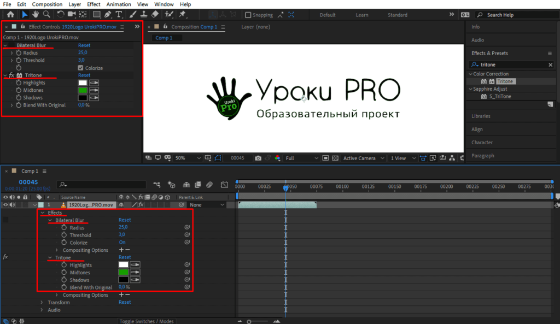The image size is (560, 324).
Task: Click the Puppet Pin tool
Action: click(x=181, y=15)
